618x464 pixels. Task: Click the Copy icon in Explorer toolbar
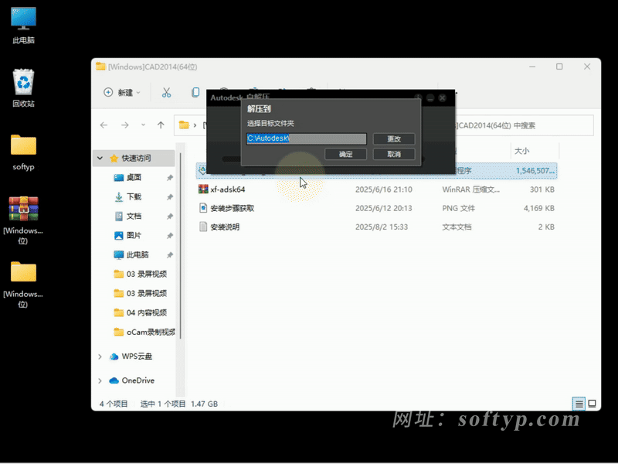195,92
